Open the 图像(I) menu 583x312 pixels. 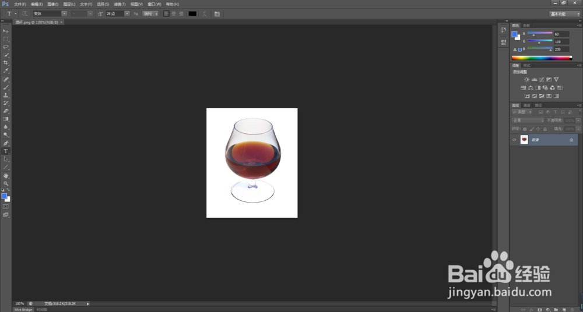point(53,4)
